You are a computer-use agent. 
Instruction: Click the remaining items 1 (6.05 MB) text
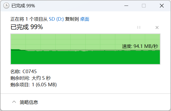(x=44, y=85)
